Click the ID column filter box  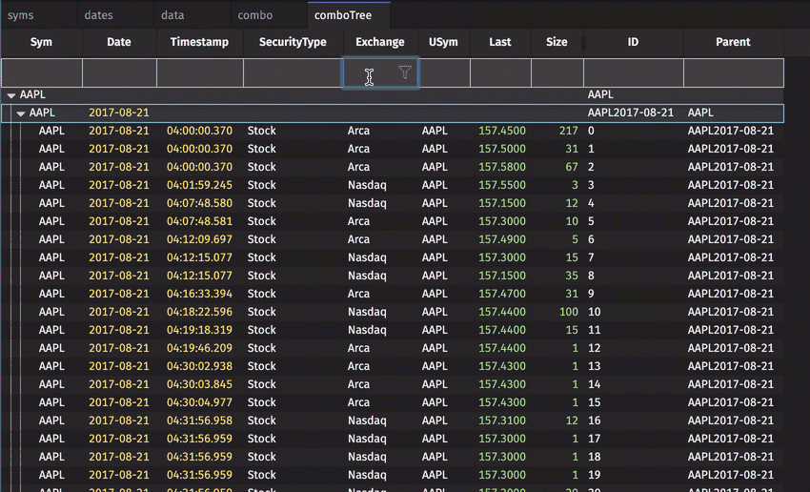tap(633, 73)
